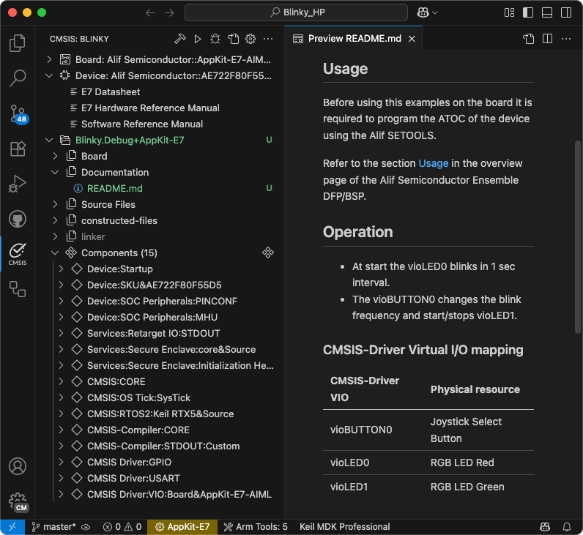Split the editor right
This screenshot has height=535, width=583.
click(547, 39)
